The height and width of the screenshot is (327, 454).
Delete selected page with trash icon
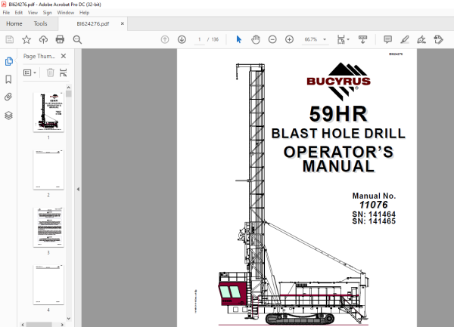click(x=51, y=72)
